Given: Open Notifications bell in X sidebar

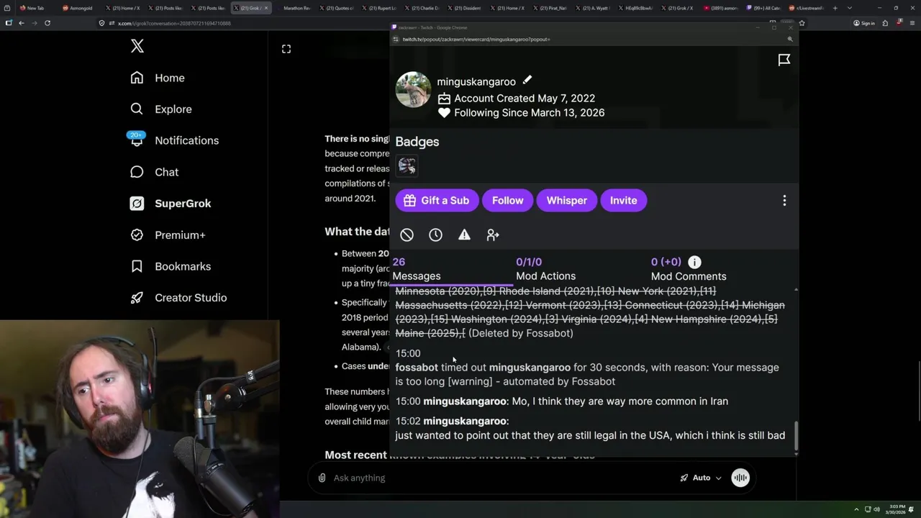Looking at the screenshot, I should pyautogui.click(x=174, y=140).
